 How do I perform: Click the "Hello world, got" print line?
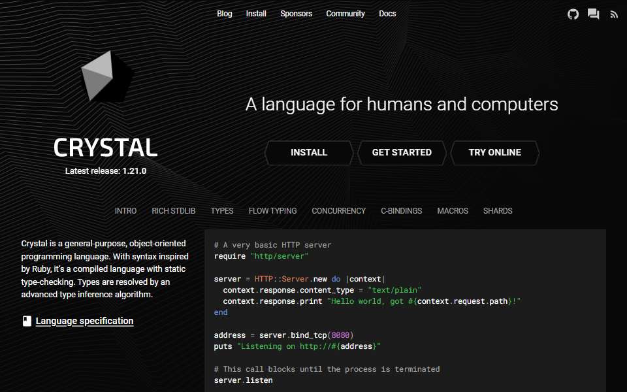[x=372, y=301]
